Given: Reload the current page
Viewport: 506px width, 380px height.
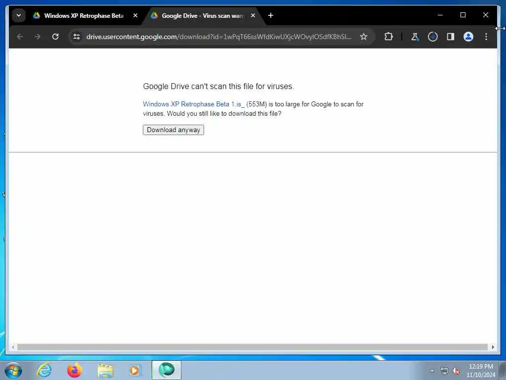Looking at the screenshot, I should (55, 37).
